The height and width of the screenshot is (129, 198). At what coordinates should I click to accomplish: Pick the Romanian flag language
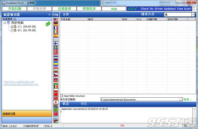point(56,86)
